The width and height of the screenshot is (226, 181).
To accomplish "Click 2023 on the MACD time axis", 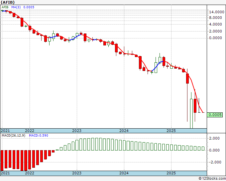I will pos(77,173).
